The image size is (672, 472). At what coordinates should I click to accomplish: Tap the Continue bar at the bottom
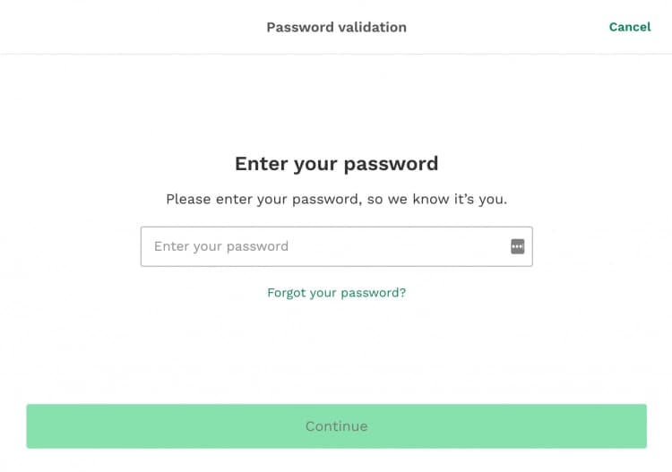(x=336, y=426)
